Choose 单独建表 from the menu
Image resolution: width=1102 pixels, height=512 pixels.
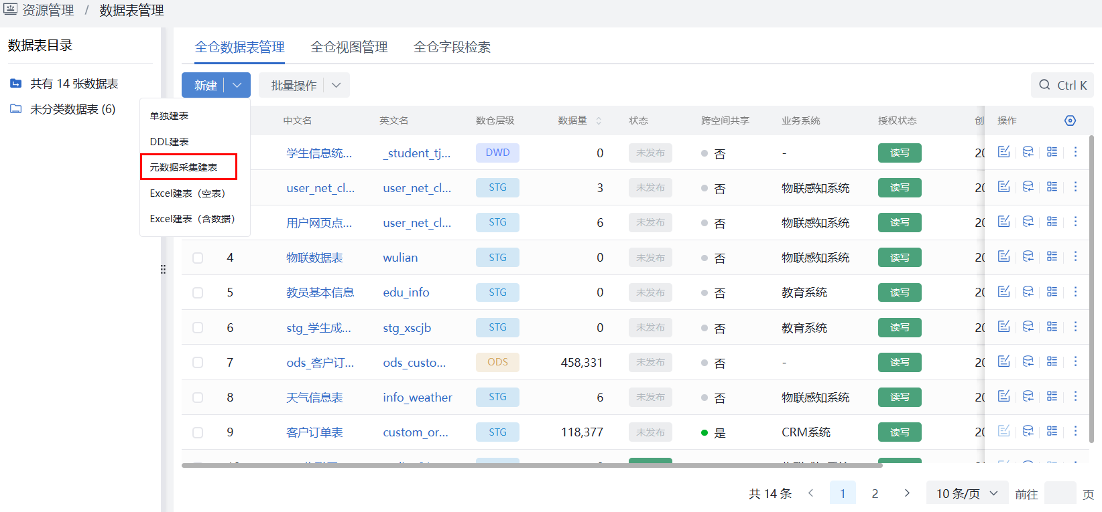pos(195,116)
